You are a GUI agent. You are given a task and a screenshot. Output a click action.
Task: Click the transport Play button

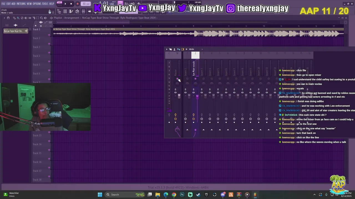click(x=65, y=4)
